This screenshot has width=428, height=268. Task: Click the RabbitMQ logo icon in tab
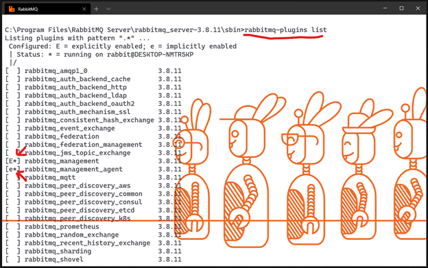tap(12, 9)
